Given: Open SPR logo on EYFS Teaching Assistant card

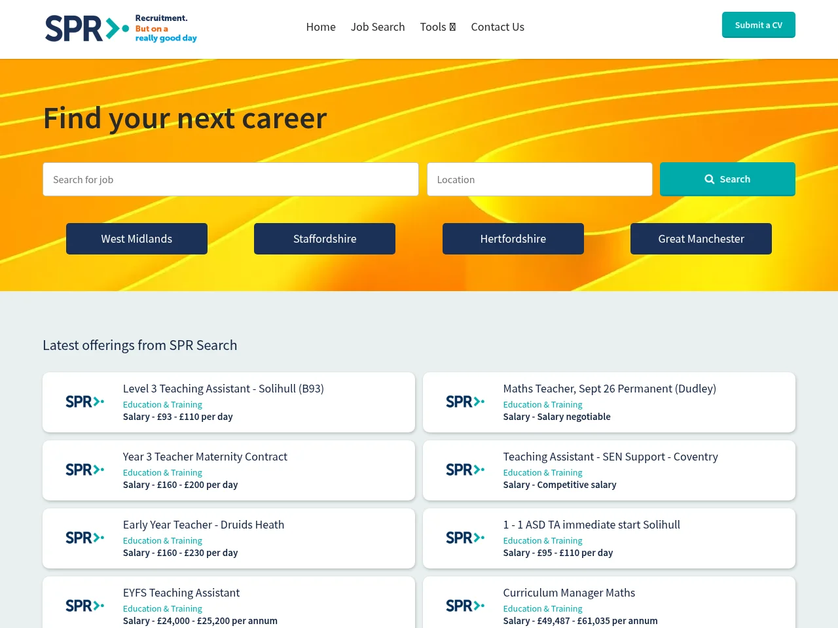Looking at the screenshot, I should coord(85,606).
